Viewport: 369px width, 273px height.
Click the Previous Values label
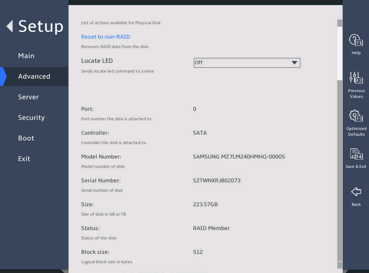[356, 94]
